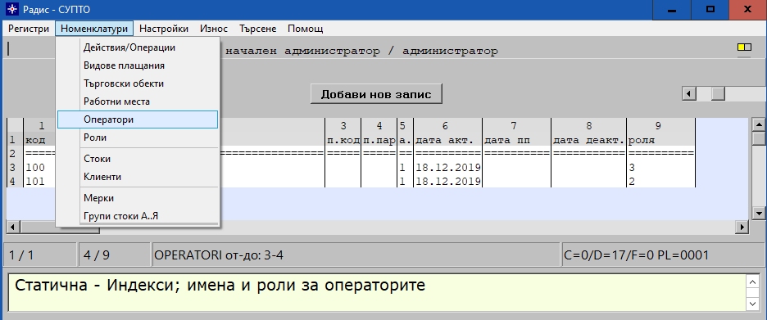Maximize the Радис - СУПТО window
Image resolution: width=767 pixels, height=320 pixels.
(710, 9)
